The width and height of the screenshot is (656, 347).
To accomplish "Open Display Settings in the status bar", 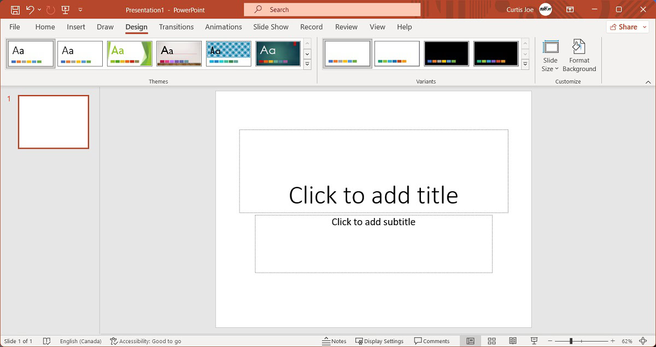I will [x=379, y=341].
